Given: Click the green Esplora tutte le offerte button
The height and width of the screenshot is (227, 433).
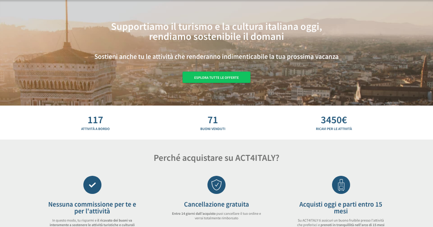Looking at the screenshot, I should click(216, 77).
